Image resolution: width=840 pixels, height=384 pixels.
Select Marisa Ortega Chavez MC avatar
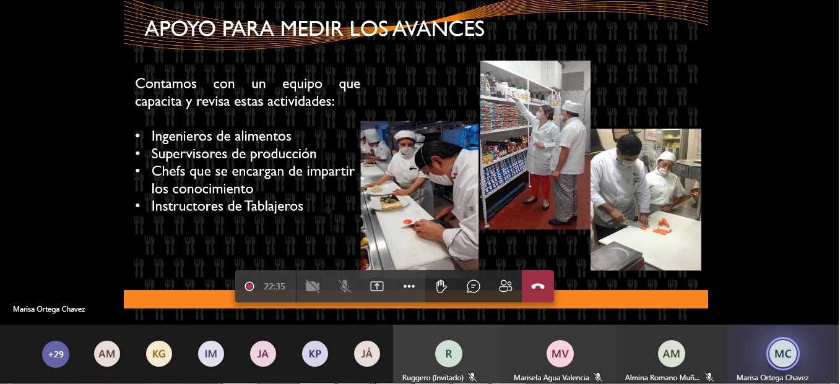783,354
